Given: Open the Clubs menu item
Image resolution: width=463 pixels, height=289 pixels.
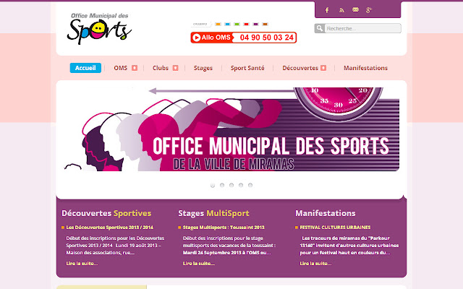Looking at the screenshot, I should tap(161, 68).
